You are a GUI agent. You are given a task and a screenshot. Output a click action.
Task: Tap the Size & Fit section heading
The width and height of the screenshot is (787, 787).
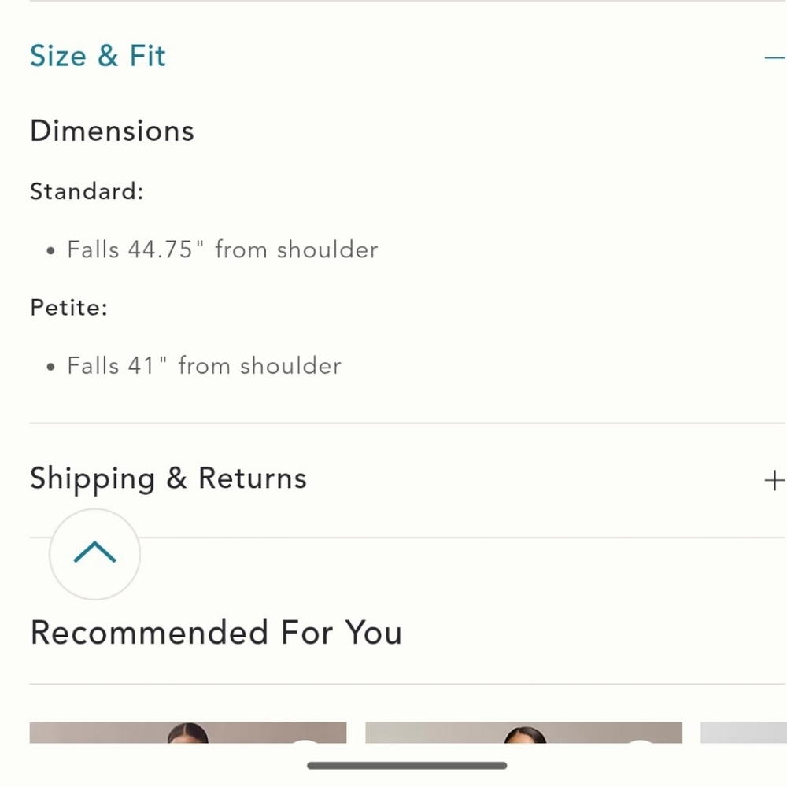[x=98, y=57]
